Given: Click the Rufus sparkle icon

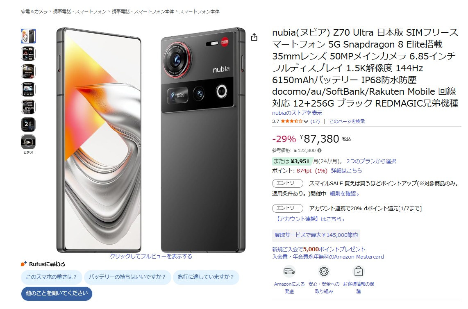Looking at the screenshot, I should tap(24, 264).
